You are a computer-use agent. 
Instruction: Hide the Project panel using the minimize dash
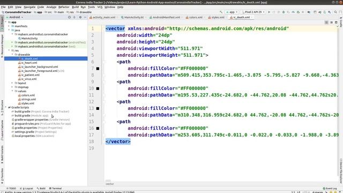85,17
